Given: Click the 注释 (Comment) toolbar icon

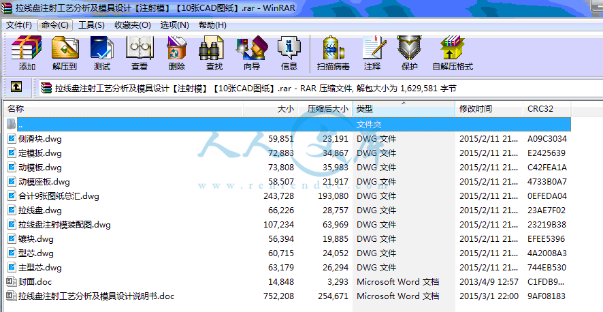Looking at the screenshot, I should (374, 48).
